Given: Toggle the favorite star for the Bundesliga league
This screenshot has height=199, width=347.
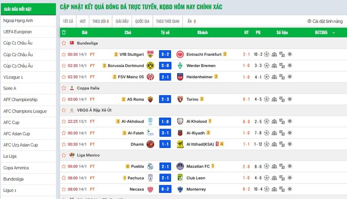Looking at the screenshot, I should 64,43.
